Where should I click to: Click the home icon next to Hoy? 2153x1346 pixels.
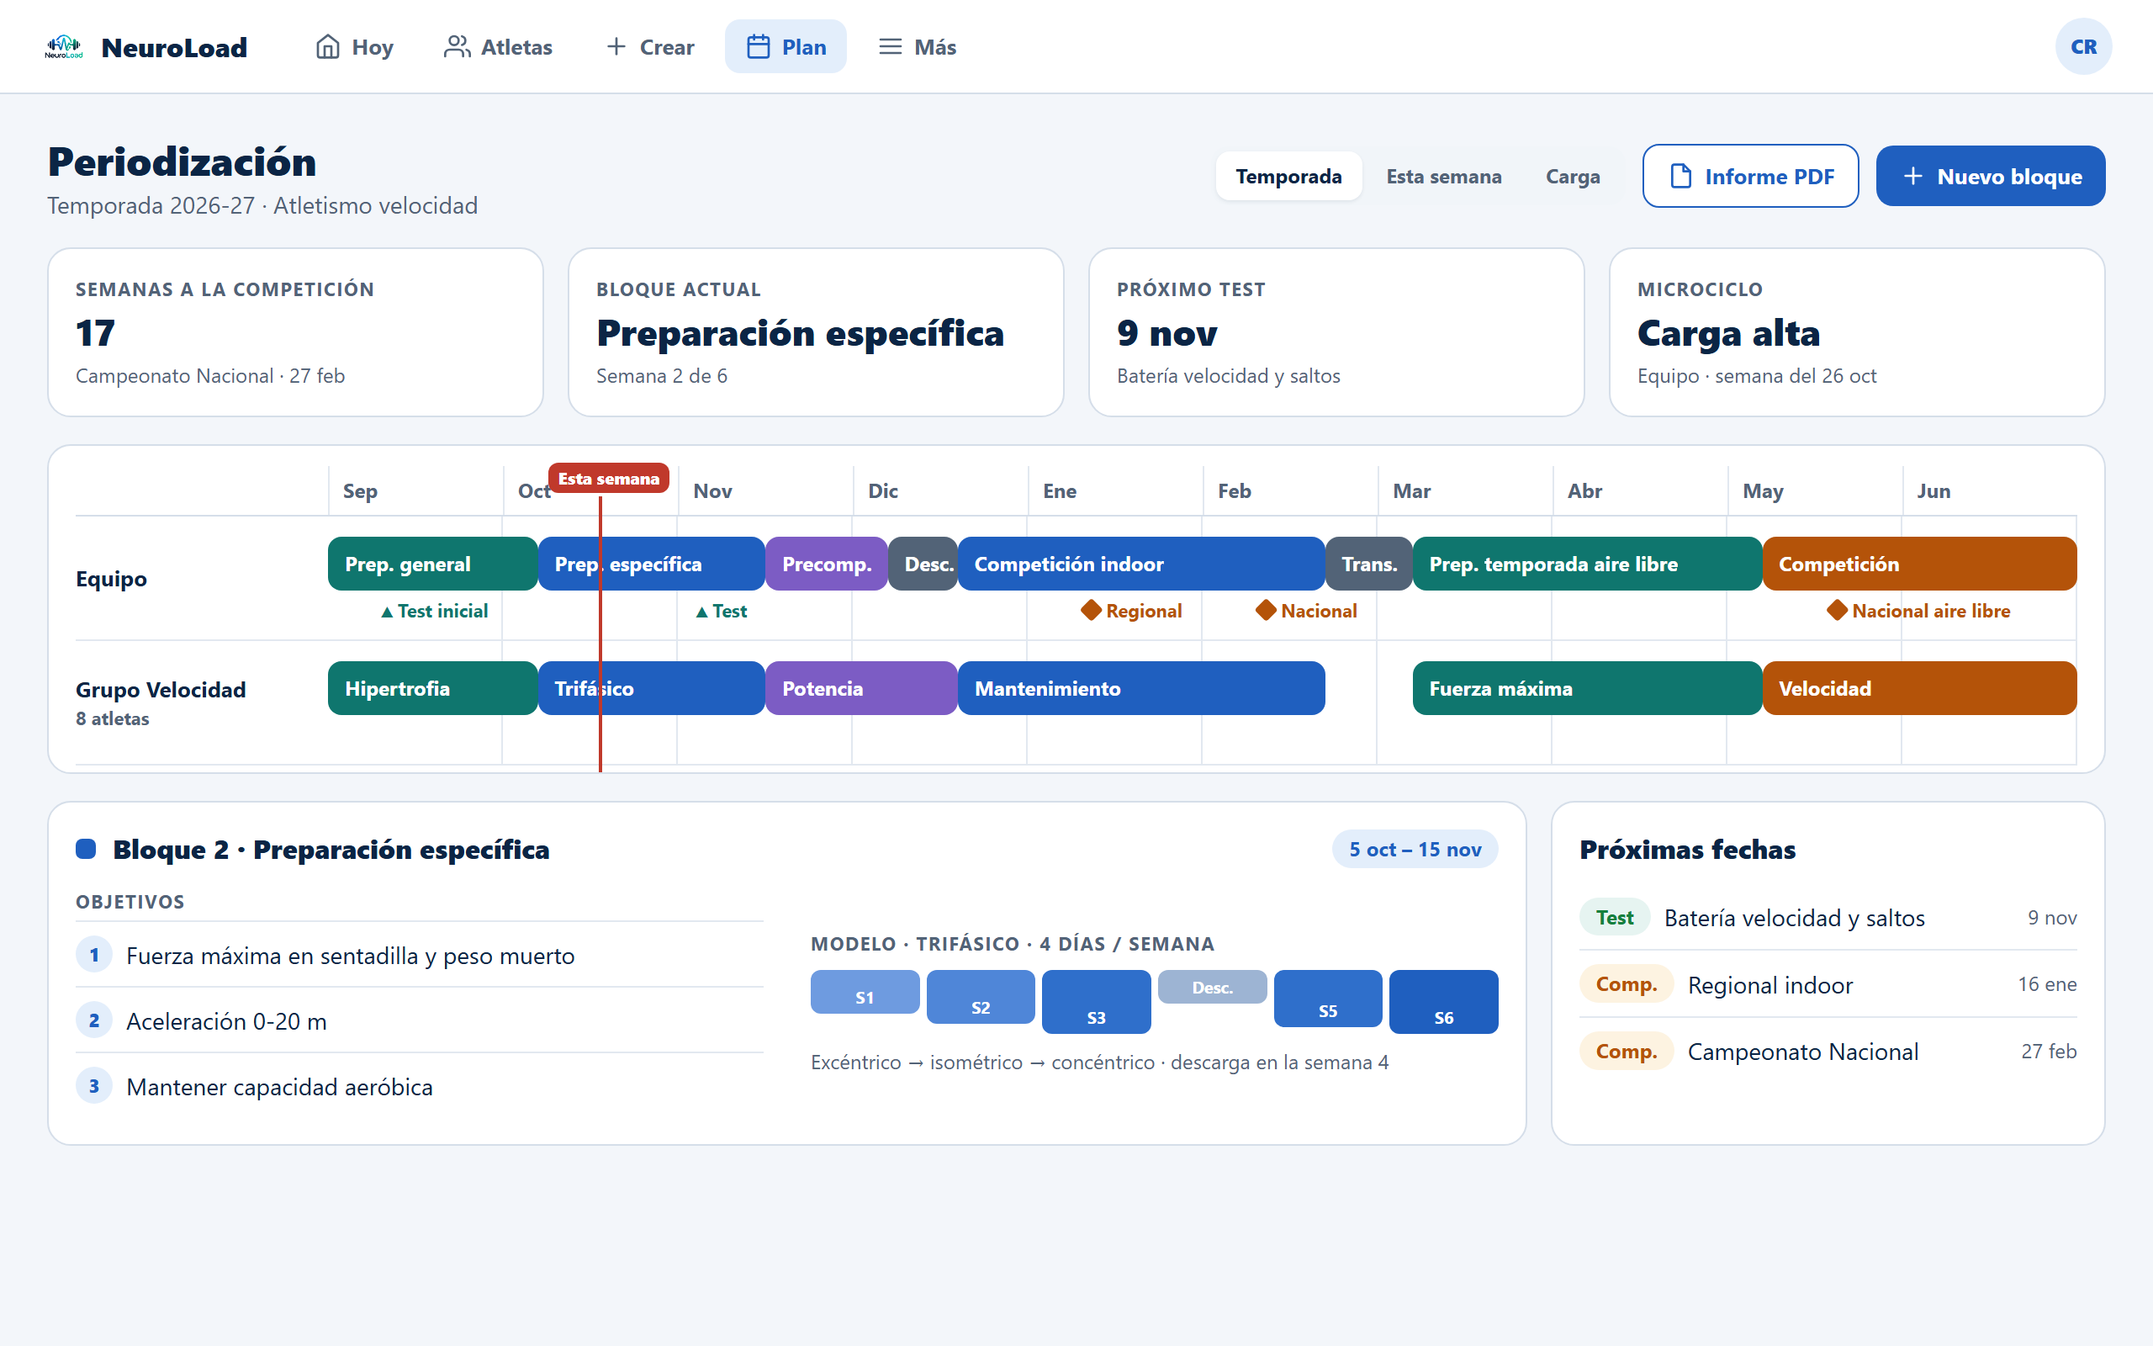(x=327, y=47)
